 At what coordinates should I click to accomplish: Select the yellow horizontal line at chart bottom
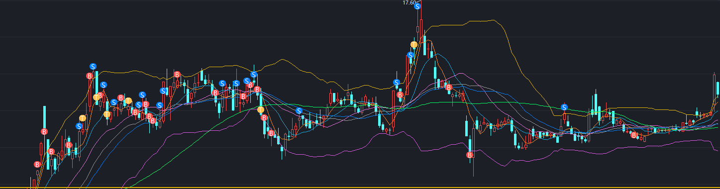pyautogui.click(x=360, y=188)
